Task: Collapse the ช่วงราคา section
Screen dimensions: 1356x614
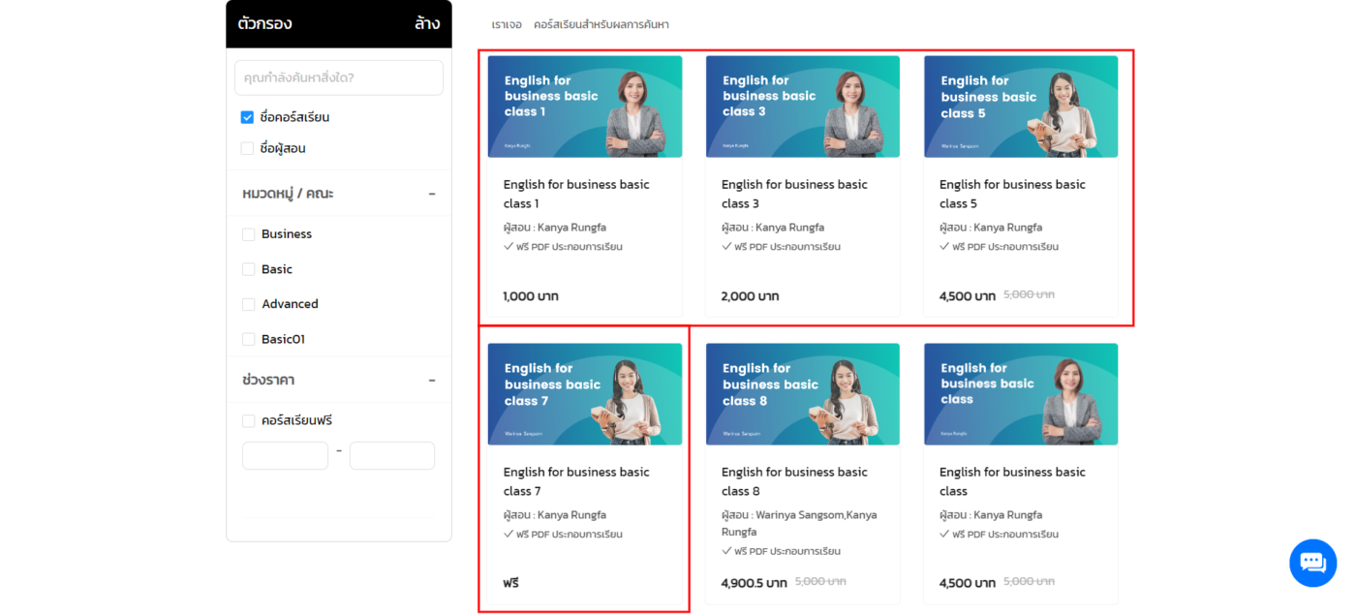Action: (432, 381)
